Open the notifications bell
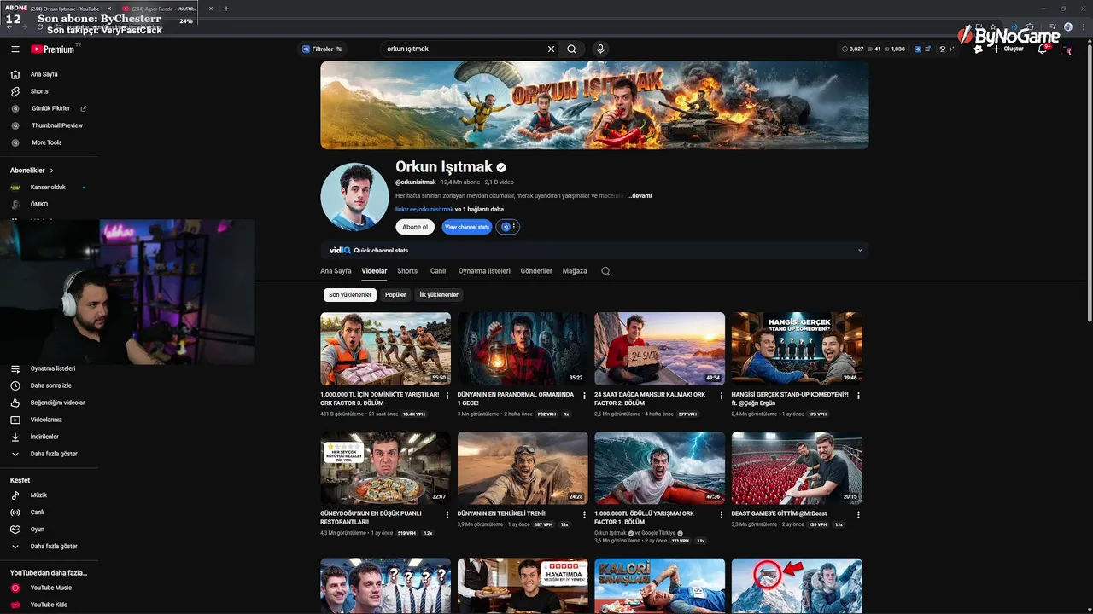This screenshot has width=1093, height=614. 1043,49
